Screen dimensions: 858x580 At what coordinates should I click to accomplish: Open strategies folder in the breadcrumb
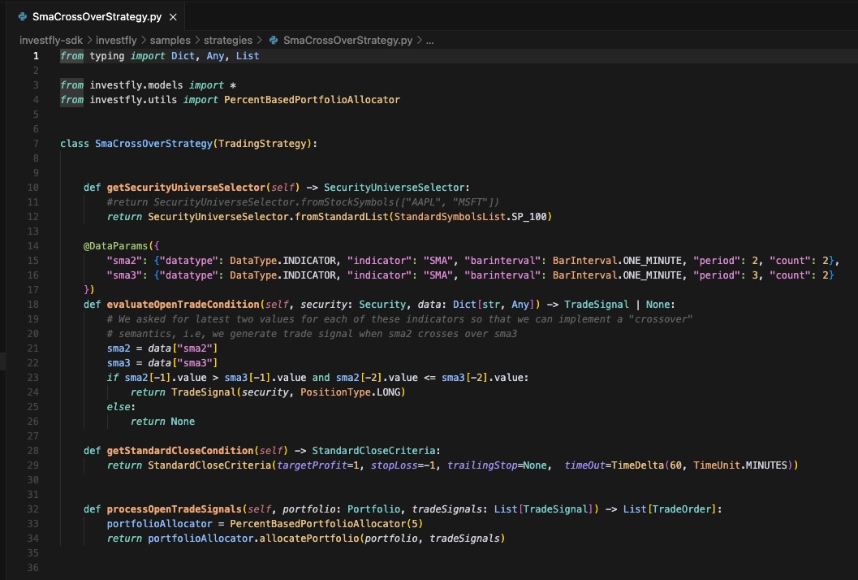228,40
